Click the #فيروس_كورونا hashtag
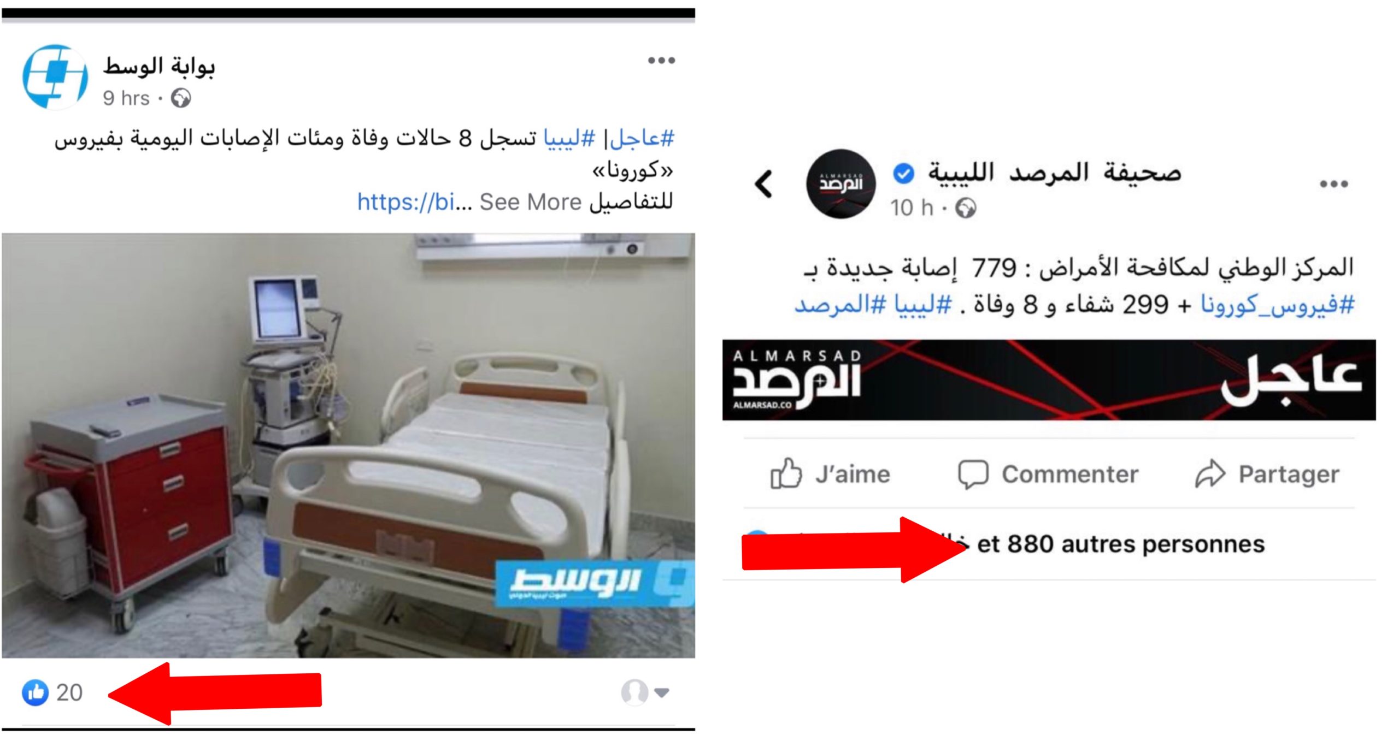Screen dimensions: 1399x741 1278,304
